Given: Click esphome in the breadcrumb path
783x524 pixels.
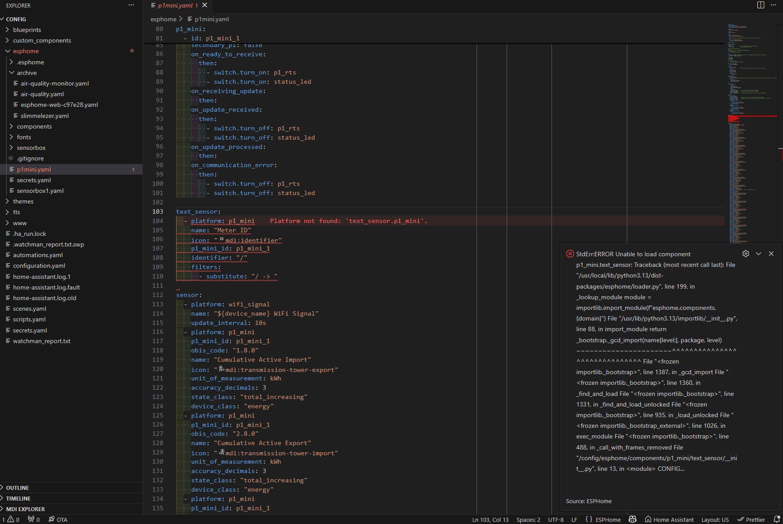Looking at the screenshot, I should (x=163, y=19).
